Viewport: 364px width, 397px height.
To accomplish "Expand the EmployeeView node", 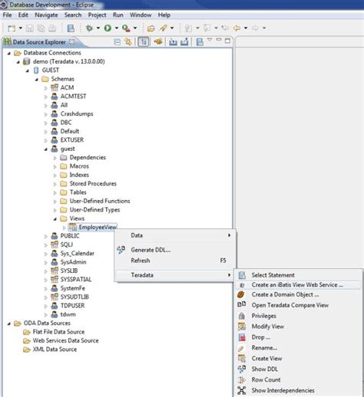I will [x=65, y=228].
